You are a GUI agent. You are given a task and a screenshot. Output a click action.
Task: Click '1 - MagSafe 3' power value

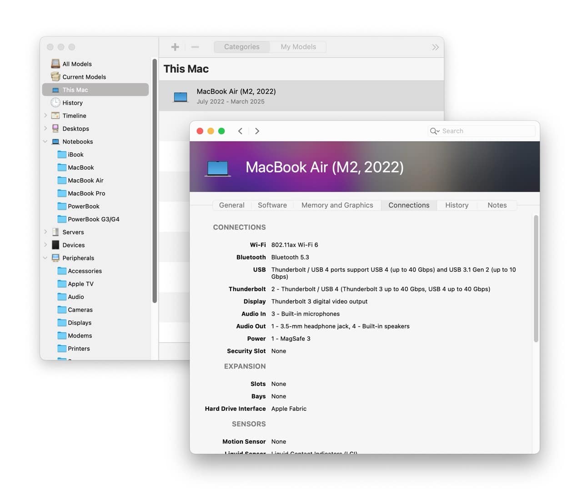(291, 339)
